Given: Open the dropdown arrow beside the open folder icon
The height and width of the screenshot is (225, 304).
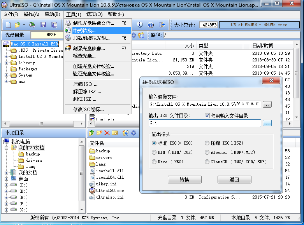Looking at the screenshot, I should [x=24, y=25].
